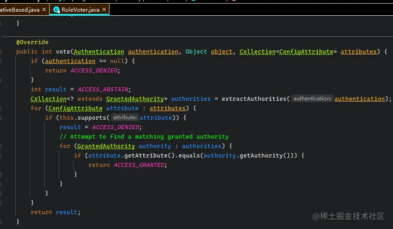The image size is (393, 229).
Task: Click the attributes parameter in vote signature
Action: 358,52
